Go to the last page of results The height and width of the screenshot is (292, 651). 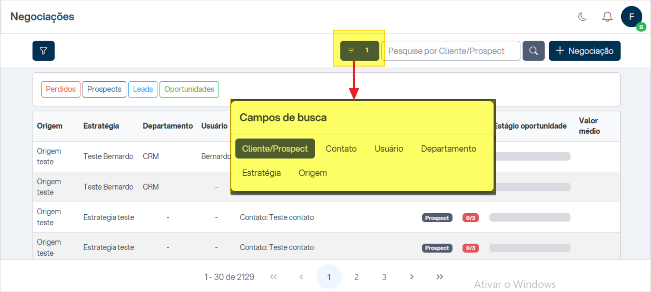[x=439, y=277]
